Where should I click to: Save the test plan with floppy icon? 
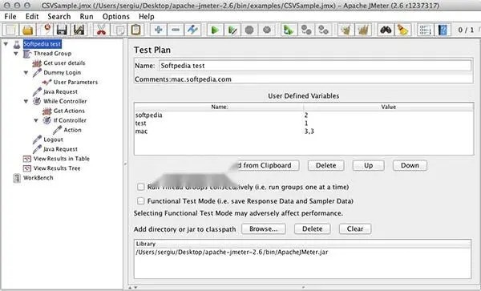pyautogui.click(x=62, y=30)
